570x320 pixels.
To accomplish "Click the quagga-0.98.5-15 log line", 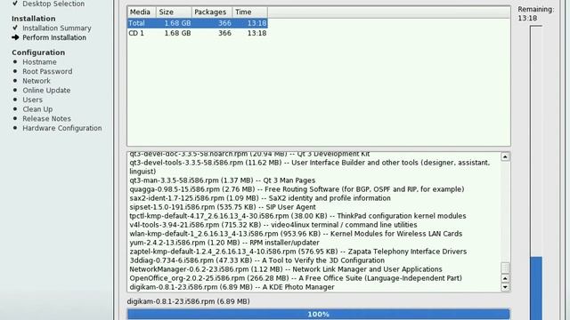I will [297, 189].
